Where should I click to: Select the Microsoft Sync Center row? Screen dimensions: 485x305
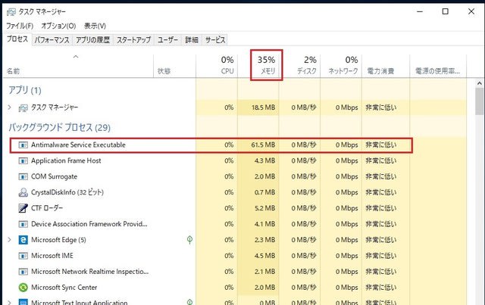click(234, 288)
